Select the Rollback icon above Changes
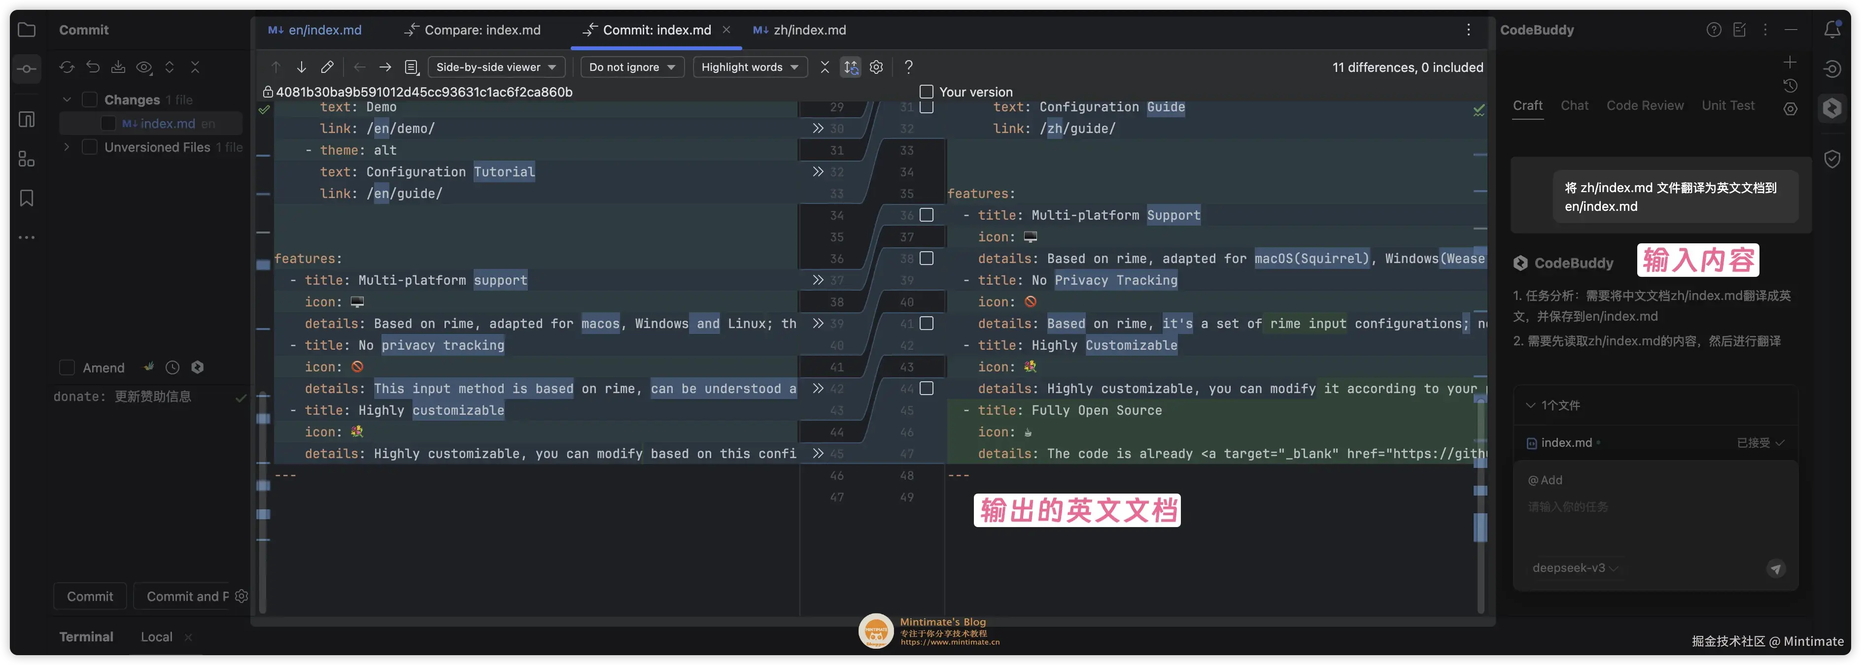This screenshot has width=1861, height=665. [93, 66]
